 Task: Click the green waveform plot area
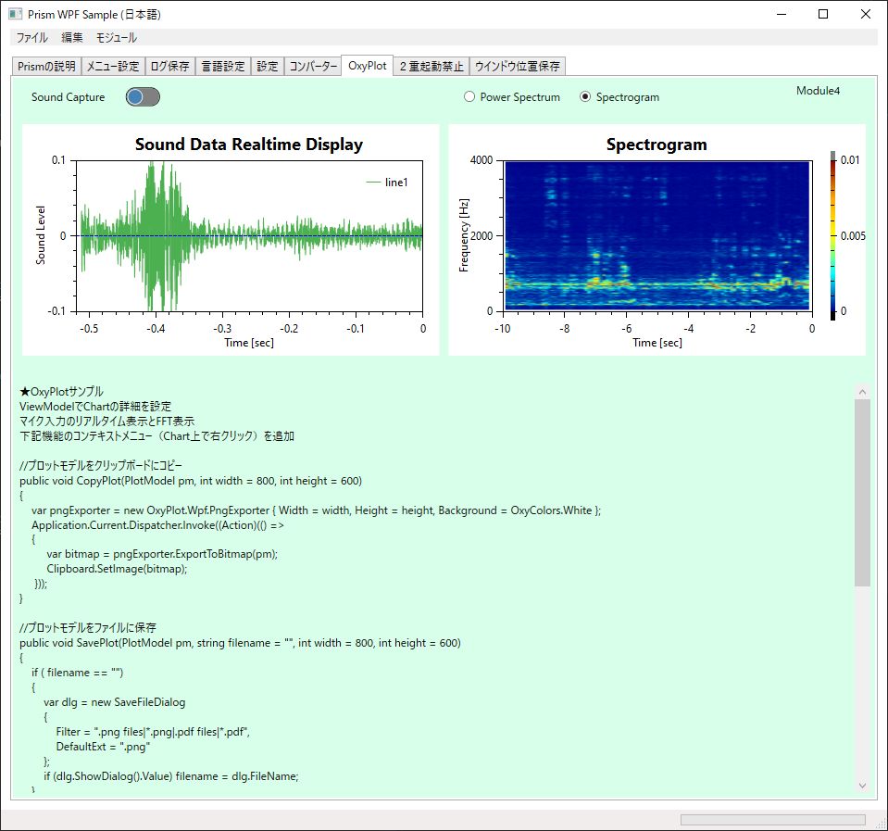(x=249, y=235)
